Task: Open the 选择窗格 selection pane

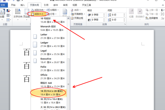Action: (x=152, y=18)
